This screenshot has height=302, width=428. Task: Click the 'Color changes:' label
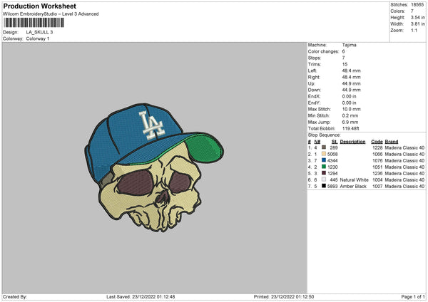[323, 51]
